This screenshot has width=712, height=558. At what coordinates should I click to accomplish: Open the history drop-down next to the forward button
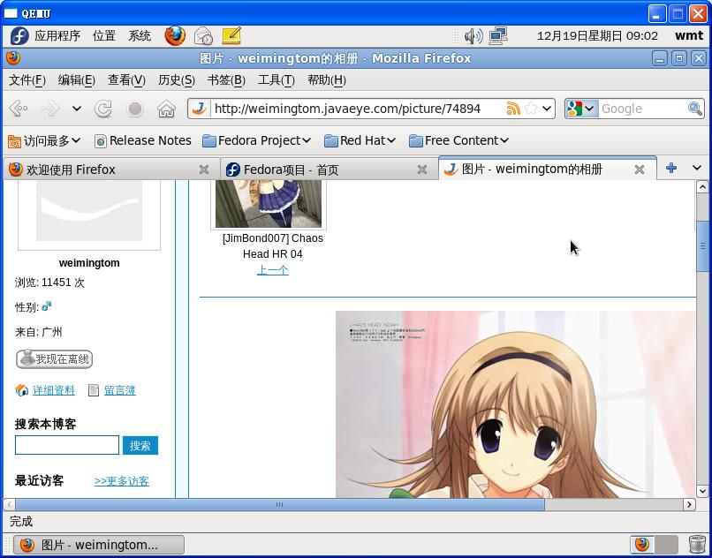tap(77, 109)
